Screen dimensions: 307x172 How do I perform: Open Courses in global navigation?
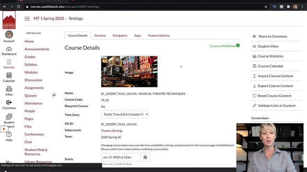[x=9, y=64]
